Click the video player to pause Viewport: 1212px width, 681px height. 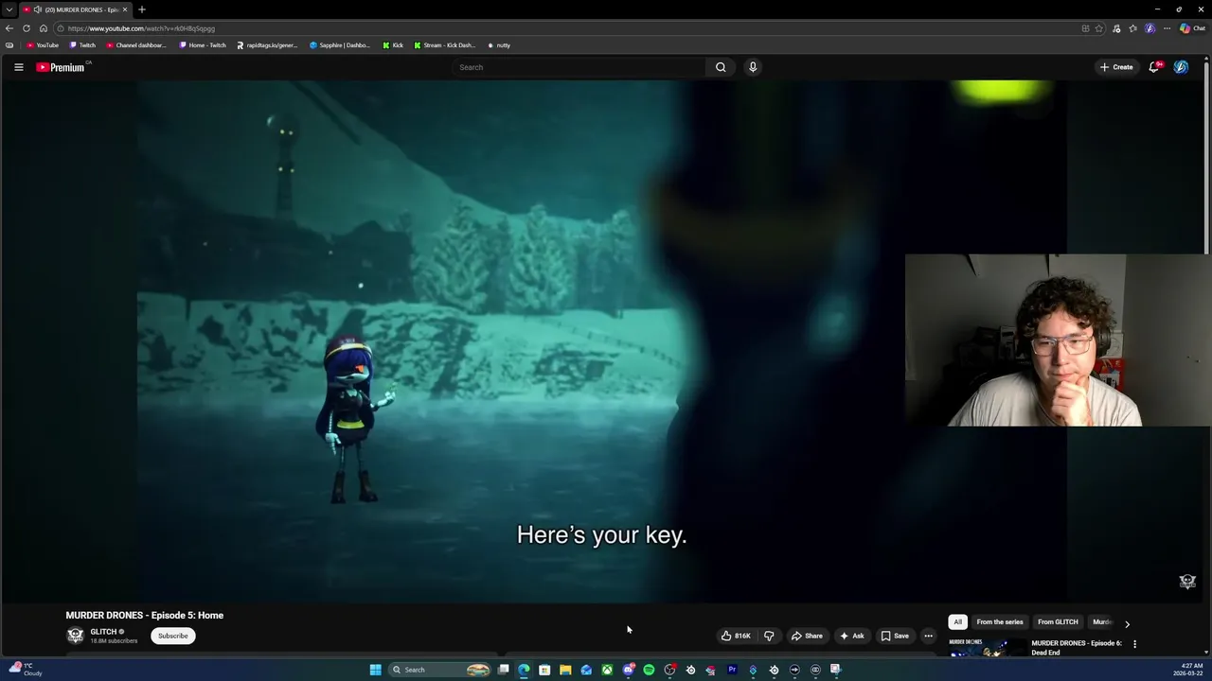point(602,340)
